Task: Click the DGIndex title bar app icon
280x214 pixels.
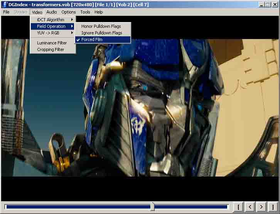Action: [5, 5]
